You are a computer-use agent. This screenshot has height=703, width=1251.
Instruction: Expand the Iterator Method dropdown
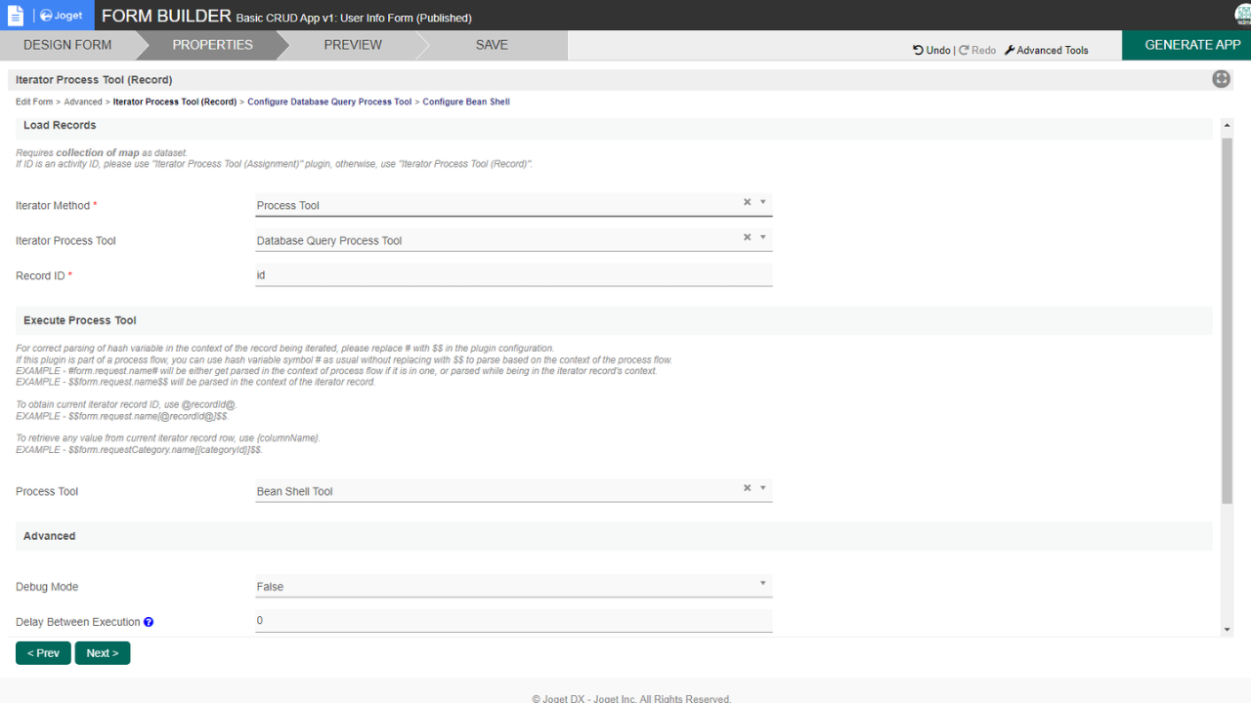pos(763,202)
